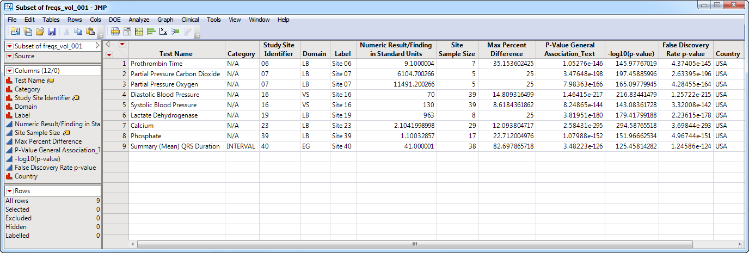Open the Source red triangle menu
The height and width of the screenshot is (253, 749).
pyautogui.click(x=10, y=56)
